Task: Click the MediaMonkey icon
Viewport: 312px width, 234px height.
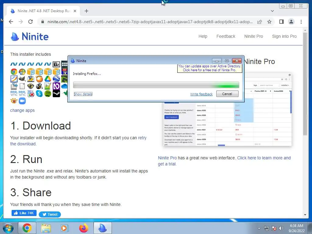Action: pyautogui.click(x=31, y=86)
